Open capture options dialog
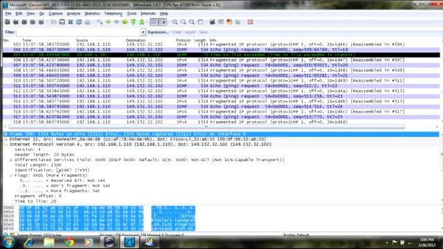The width and height of the screenshot is (443, 249). (x=16, y=22)
